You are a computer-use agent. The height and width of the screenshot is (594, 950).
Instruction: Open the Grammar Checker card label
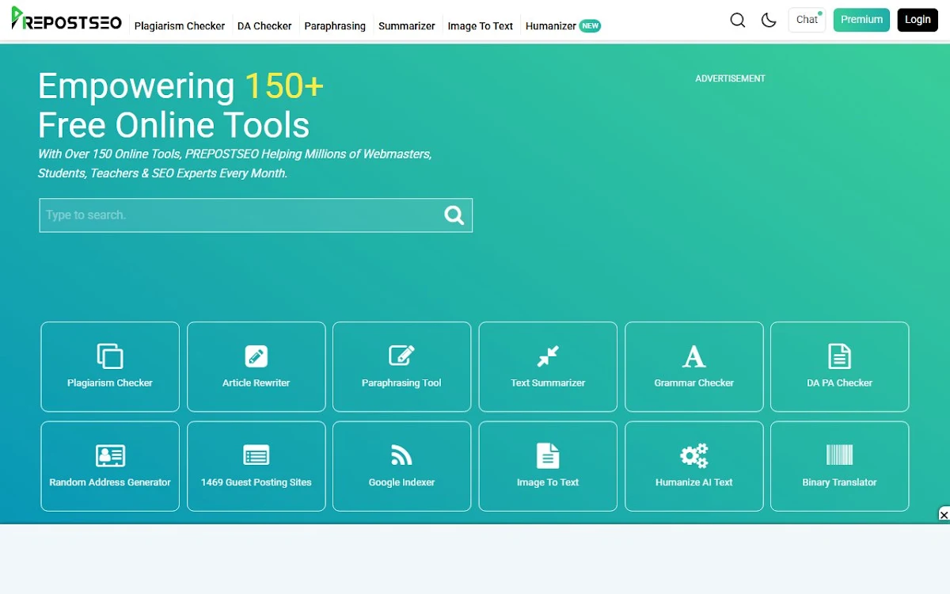(x=693, y=383)
